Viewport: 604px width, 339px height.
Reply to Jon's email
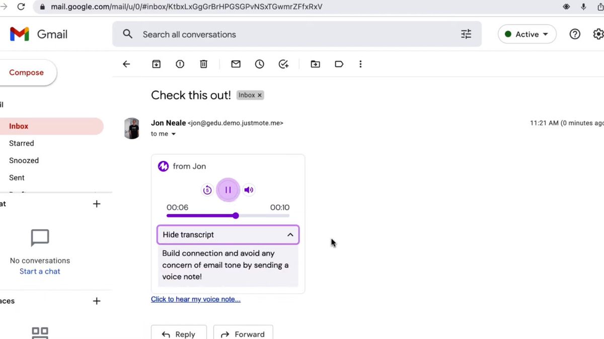click(x=179, y=333)
